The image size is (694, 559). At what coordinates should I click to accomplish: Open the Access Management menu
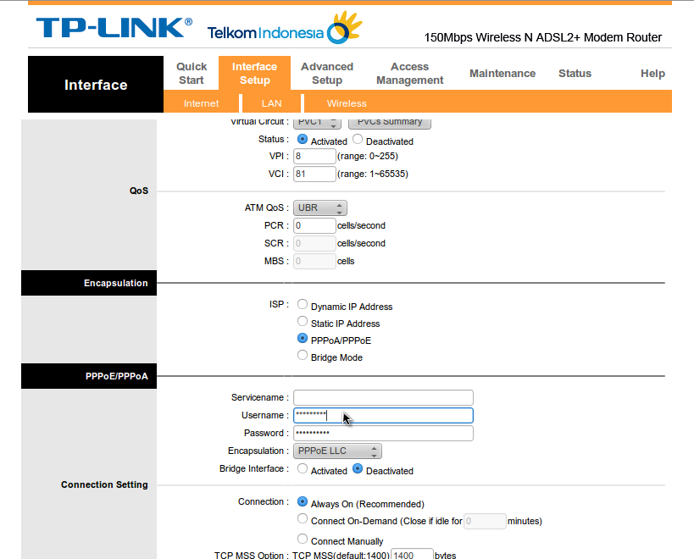pos(410,74)
